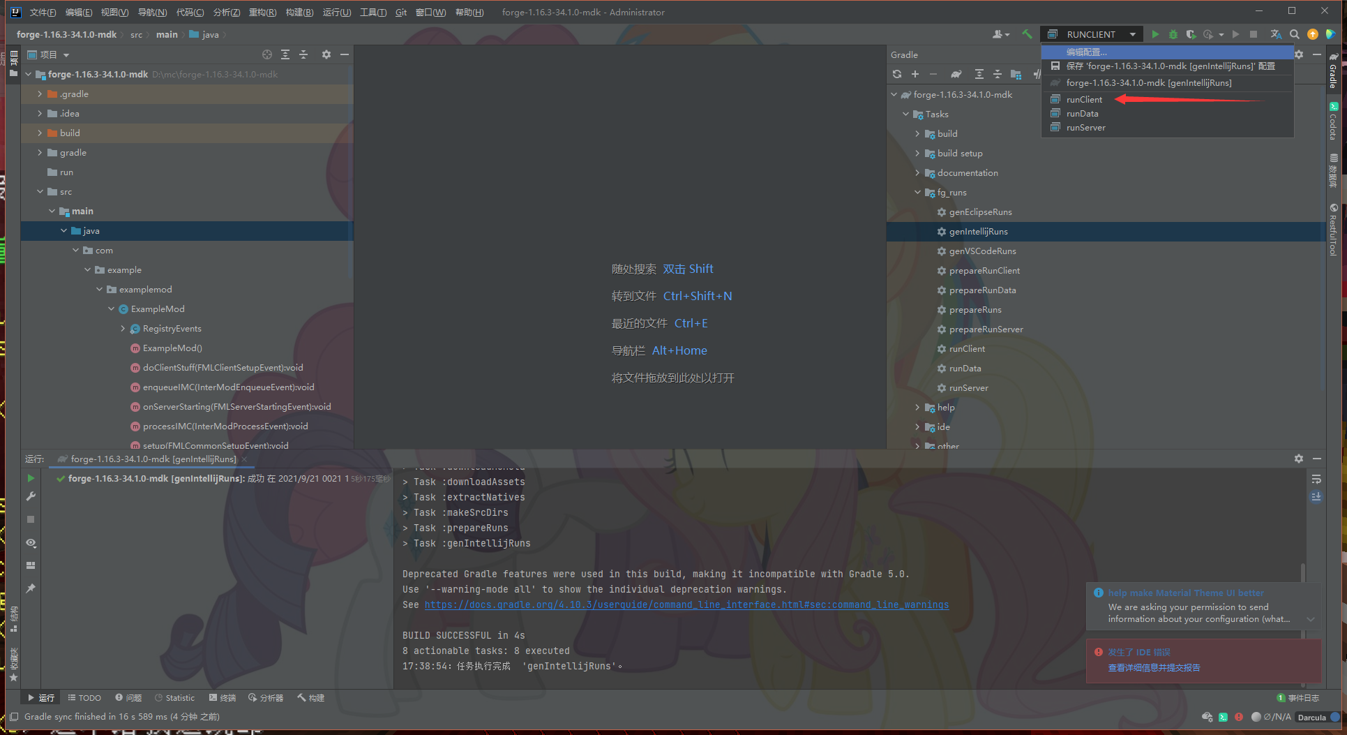
Task: Expand the .gradle folder in project tree
Action: (x=40, y=94)
